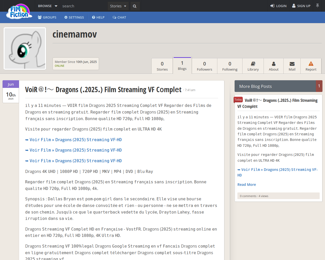Focus the search input field
Image resolution: width=325 pixels, height=260 pixels.
pyautogui.click(x=84, y=6)
